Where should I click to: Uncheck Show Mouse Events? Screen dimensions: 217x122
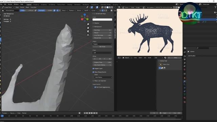pyautogui.click(x=93, y=72)
